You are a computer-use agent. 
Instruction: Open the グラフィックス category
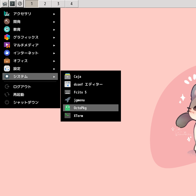[30, 37]
